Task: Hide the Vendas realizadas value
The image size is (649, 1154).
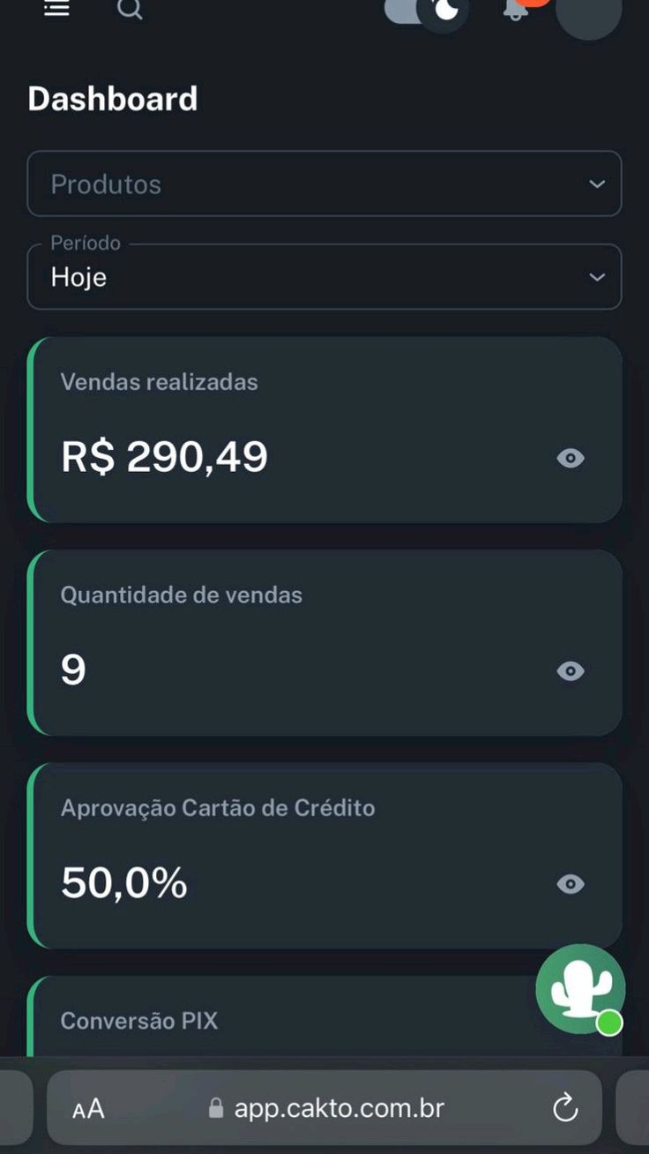Action: (571, 458)
